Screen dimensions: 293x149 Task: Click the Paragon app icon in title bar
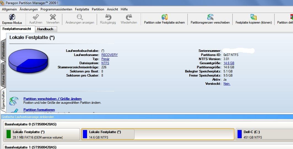(x=2, y=3)
